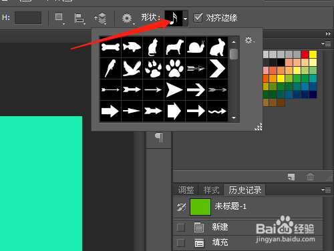334x251 pixels.
Task: Switch to the 样式 tab
Action: pos(211,190)
